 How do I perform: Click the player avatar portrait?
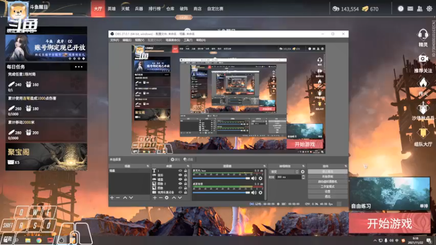tap(18, 11)
